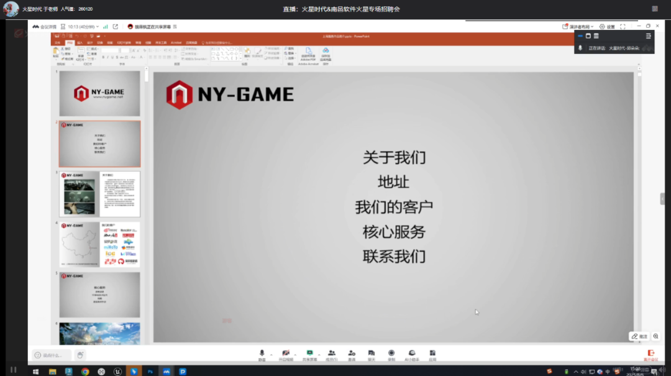This screenshot has height=376, width=671.
Task: Click the Save icon in PowerPoint quick access
Action: coord(57,37)
